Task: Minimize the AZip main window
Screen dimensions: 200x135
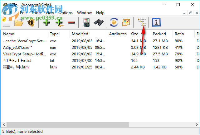Action: coord(164,5)
